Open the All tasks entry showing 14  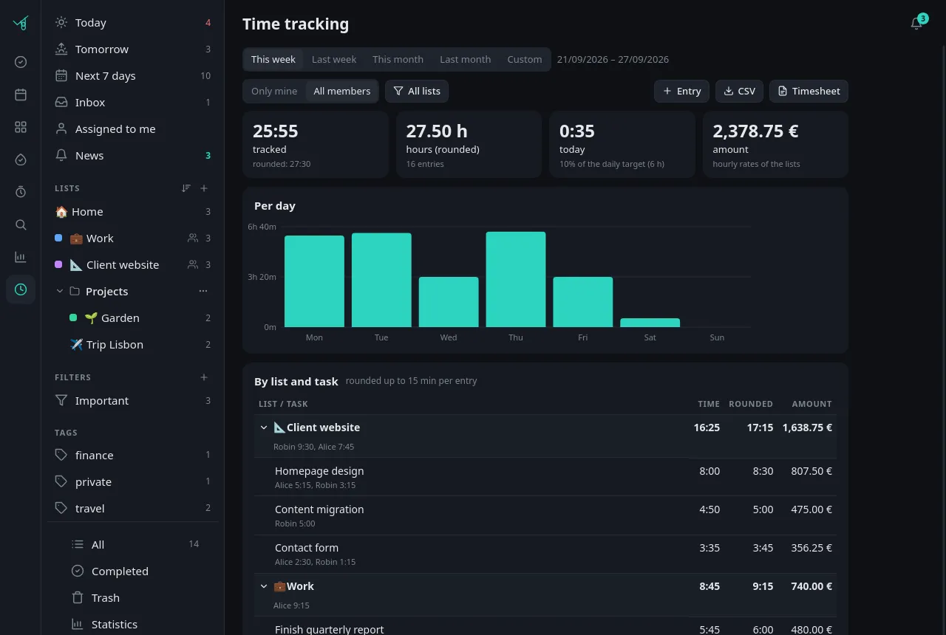pyautogui.click(x=133, y=544)
